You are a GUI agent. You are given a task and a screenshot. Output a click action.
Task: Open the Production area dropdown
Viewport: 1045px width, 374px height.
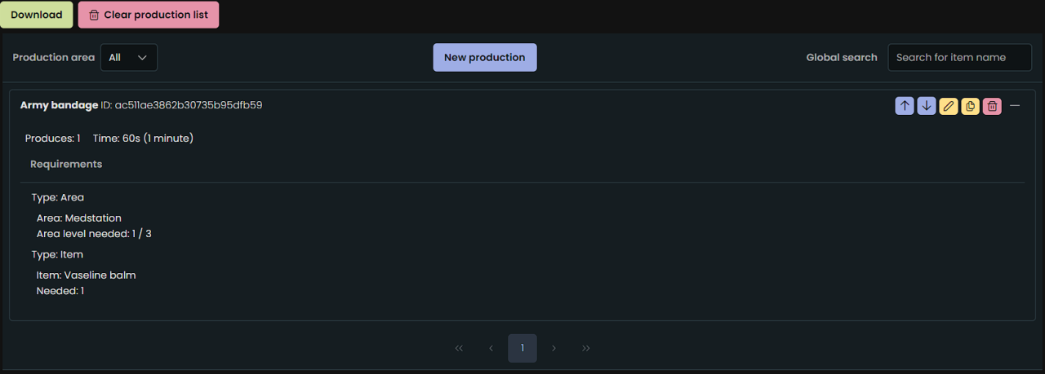(129, 57)
